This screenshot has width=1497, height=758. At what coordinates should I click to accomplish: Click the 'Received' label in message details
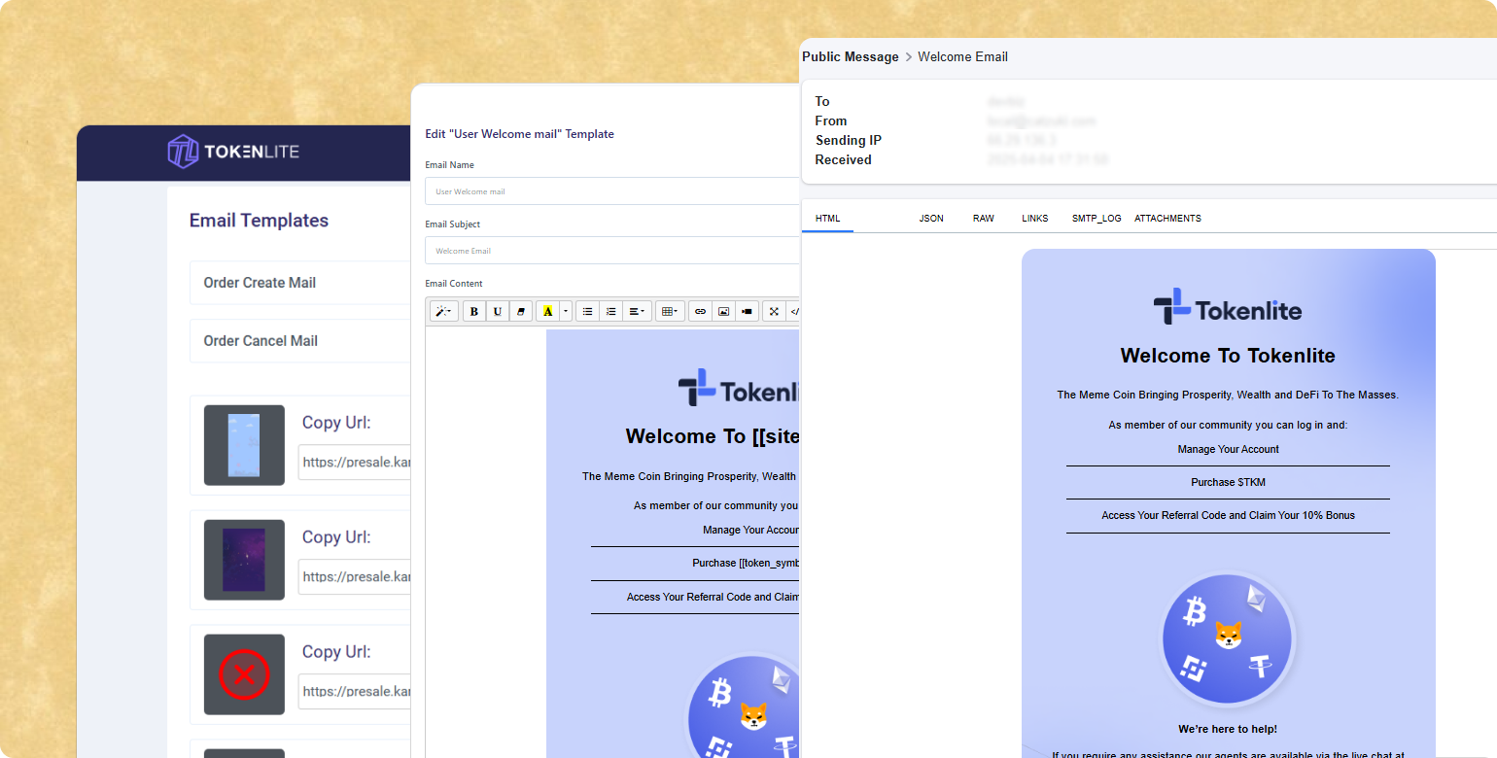(843, 159)
